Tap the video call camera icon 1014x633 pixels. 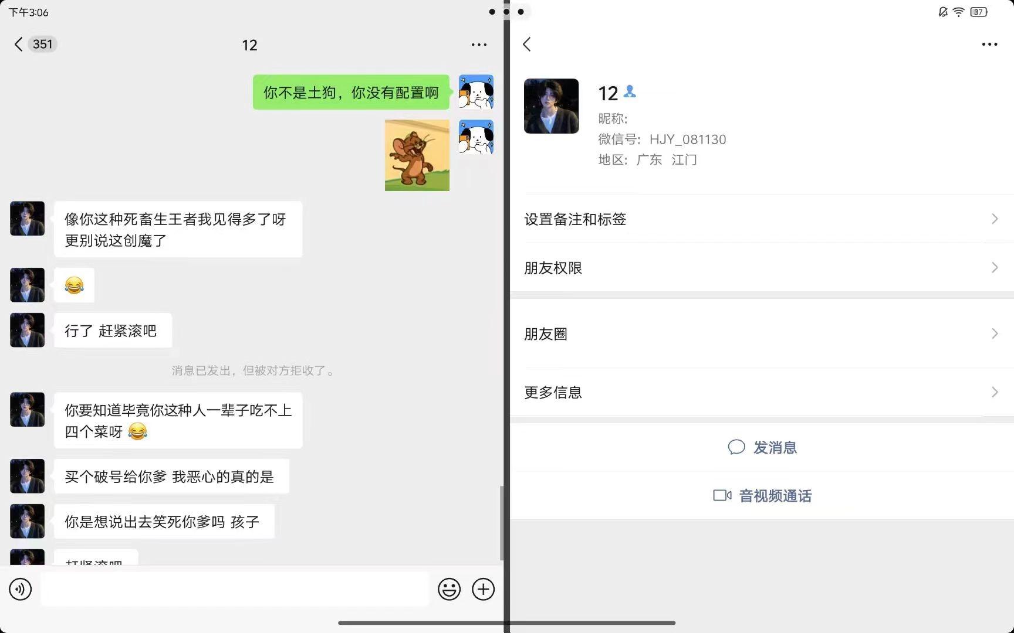pos(722,495)
